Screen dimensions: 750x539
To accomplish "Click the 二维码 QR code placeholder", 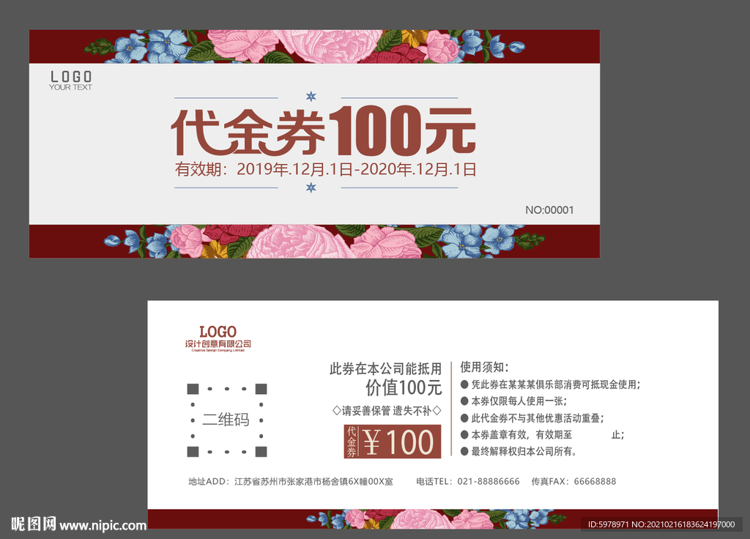I will (226, 419).
